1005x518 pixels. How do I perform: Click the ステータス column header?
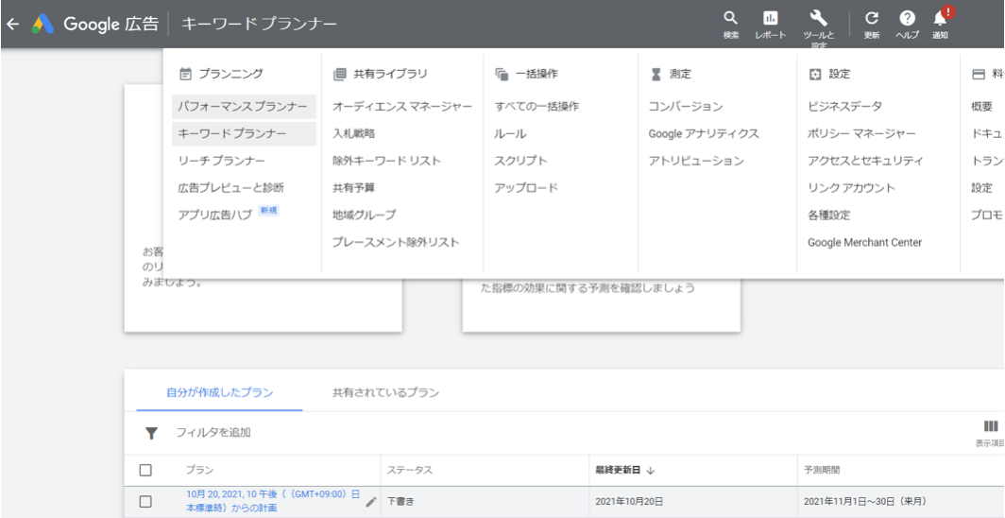pyautogui.click(x=410, y=470)
